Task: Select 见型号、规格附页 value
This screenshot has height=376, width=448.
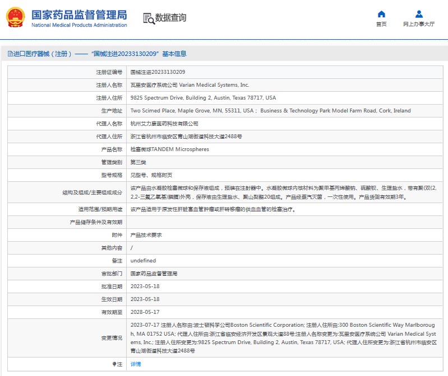Action: 151,175
